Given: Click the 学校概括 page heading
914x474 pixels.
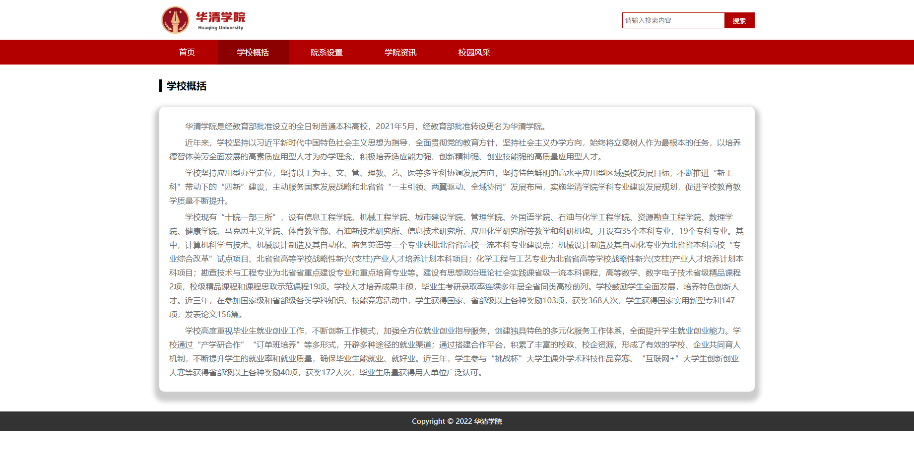Looking at the screenshot, I should pyautogui.click(x=187, y=86).
